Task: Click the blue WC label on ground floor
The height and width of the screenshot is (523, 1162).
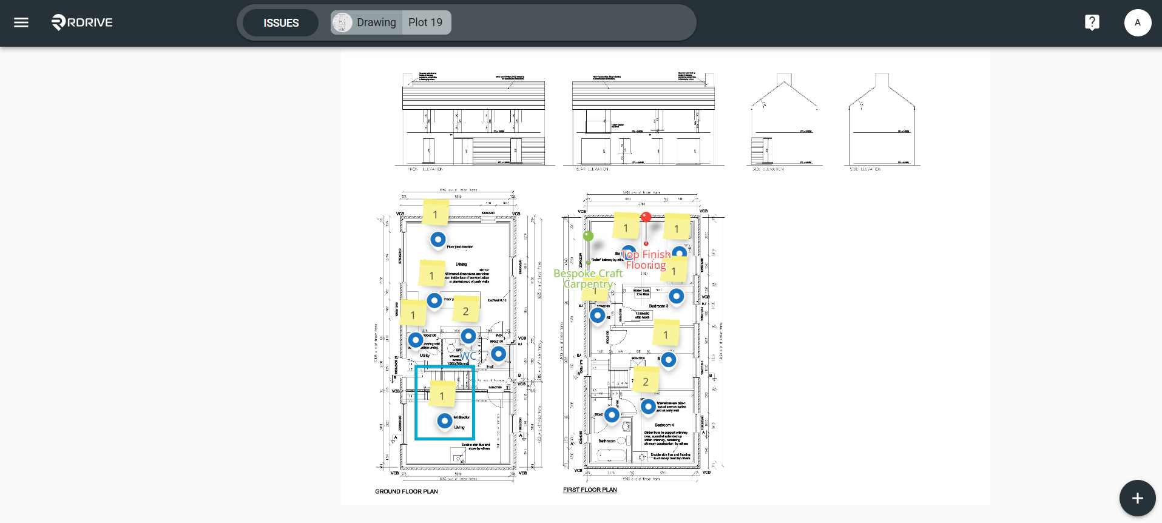Action: 468,356
